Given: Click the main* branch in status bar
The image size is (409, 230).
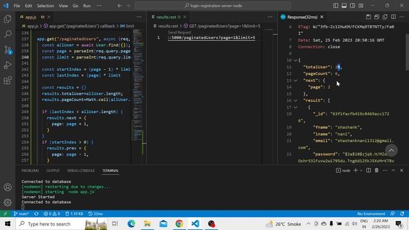Looking at the screenshot, I should [21, 214].
